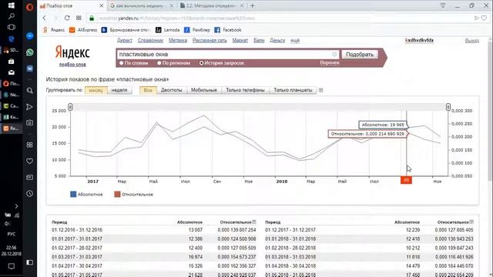Group by неделя
This screenshot has height=277, width=493.
[119, 90]
